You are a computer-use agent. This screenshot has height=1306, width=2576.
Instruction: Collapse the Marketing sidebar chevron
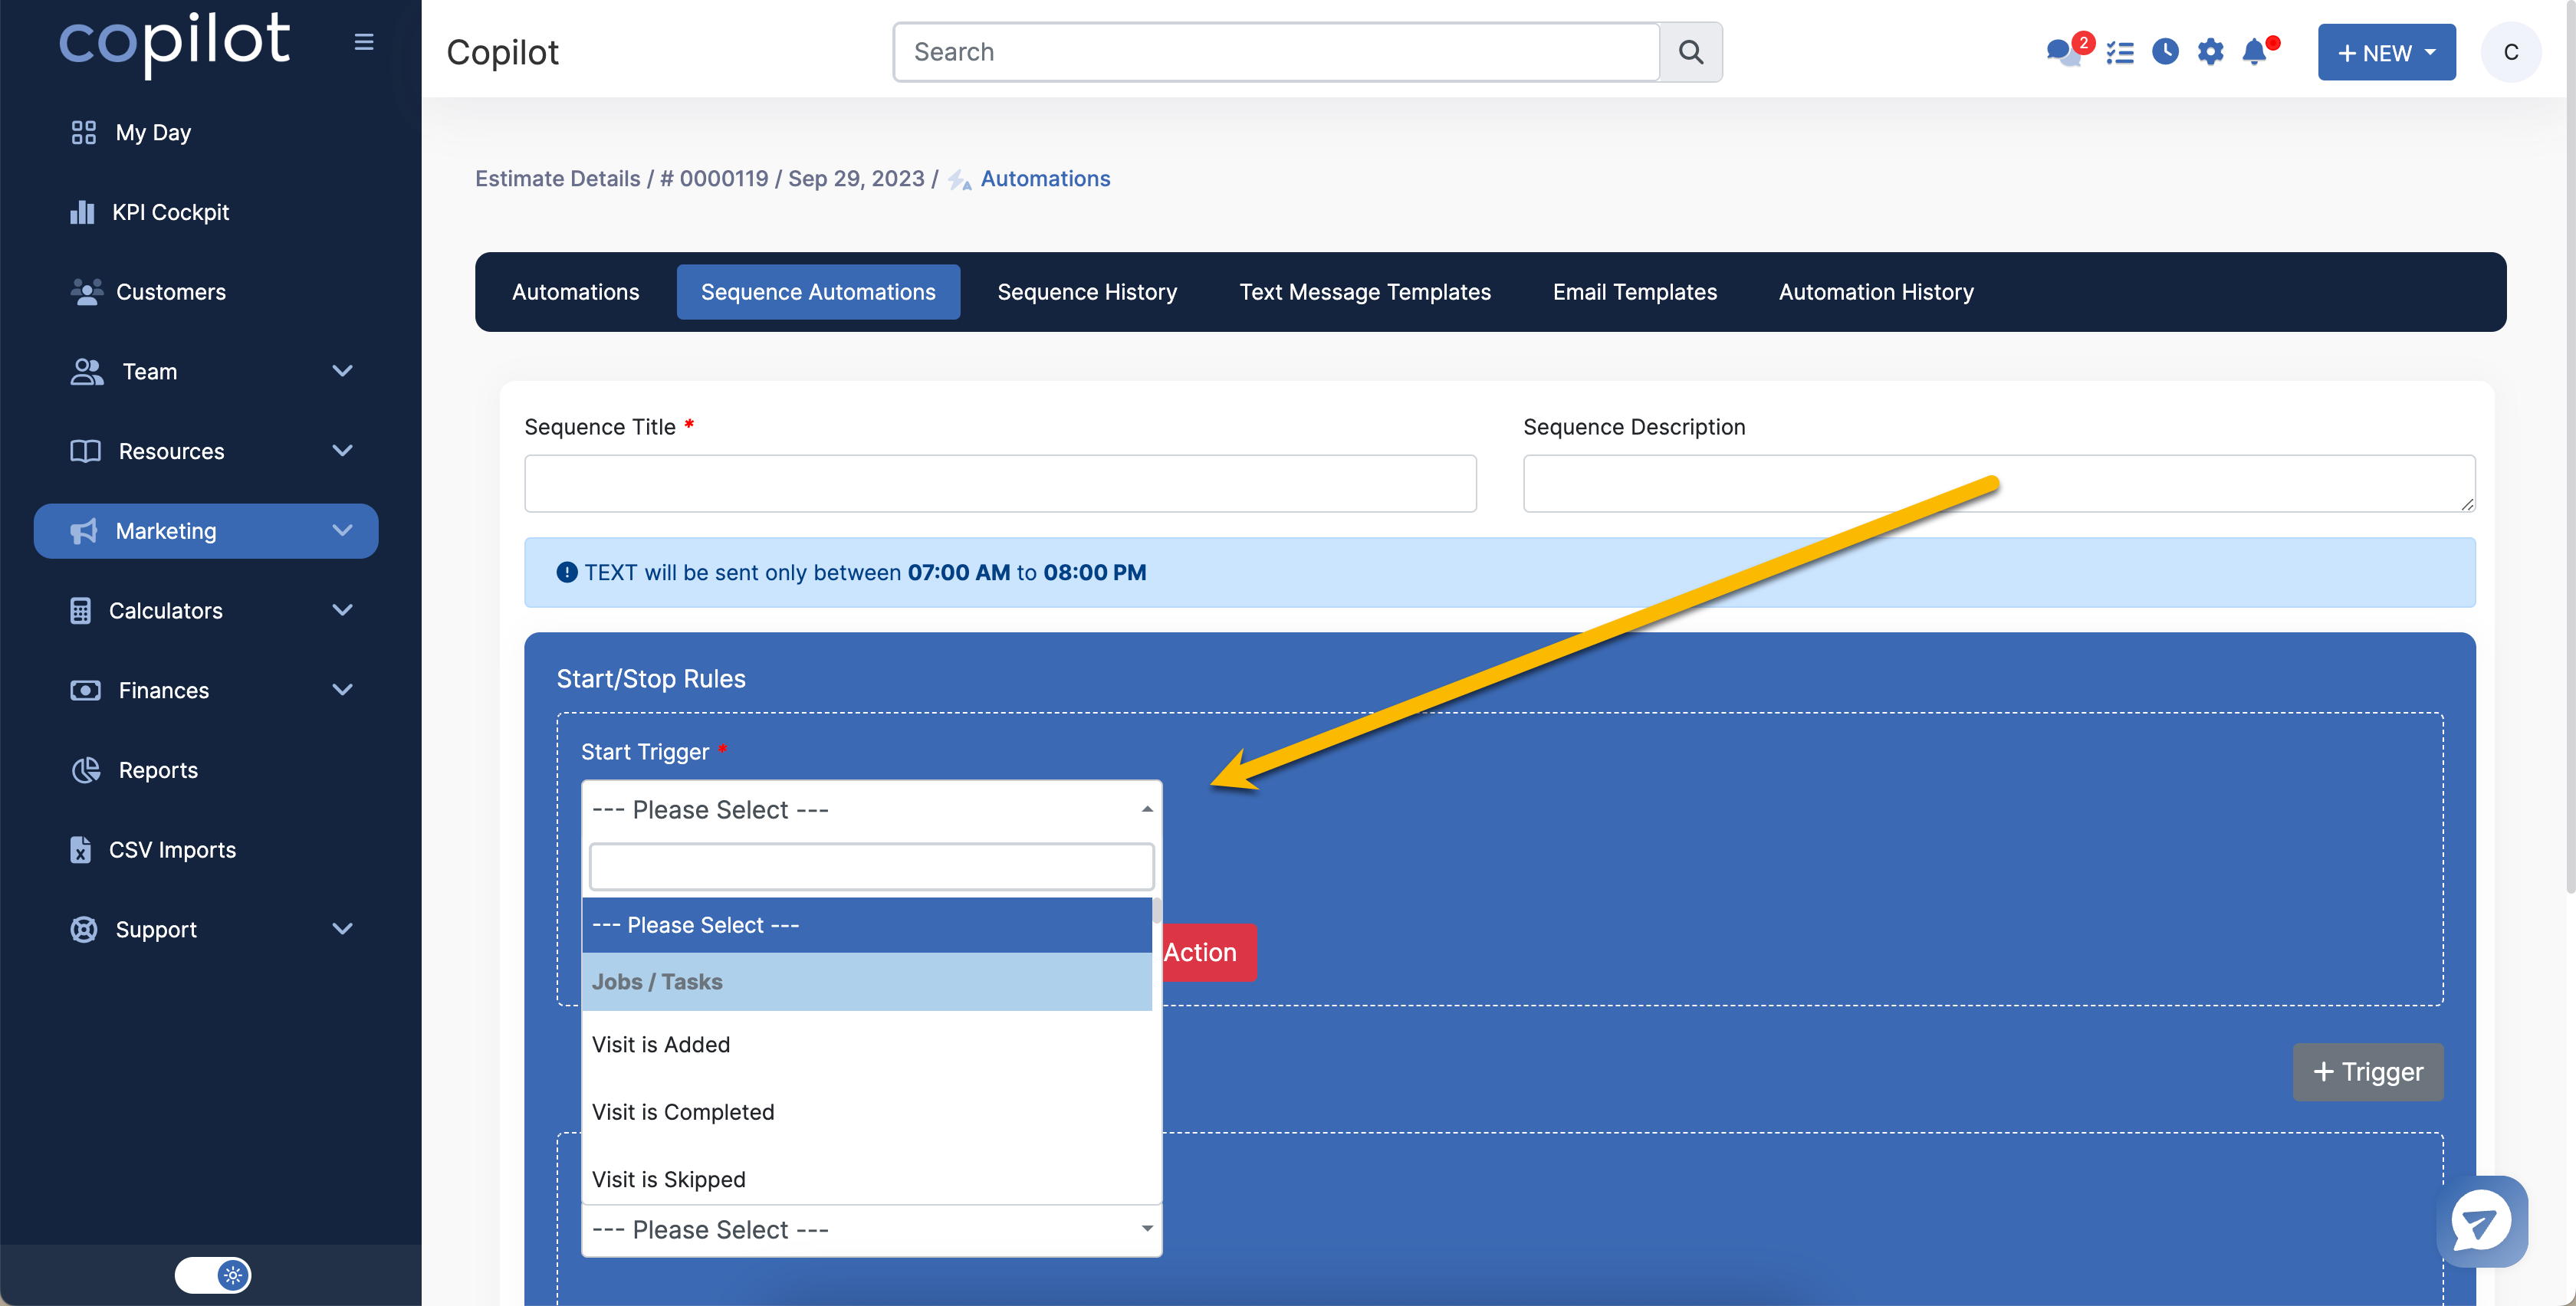click(342, 531)
